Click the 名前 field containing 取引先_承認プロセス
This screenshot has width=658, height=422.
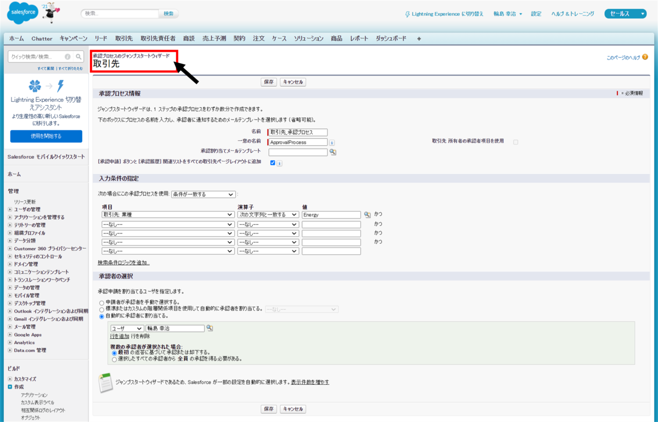[x=297, y=132]
